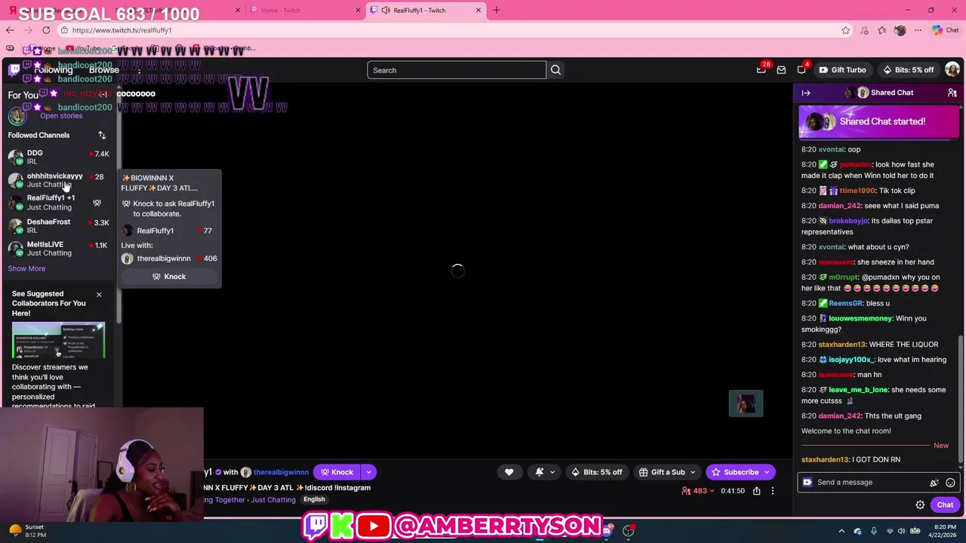Open the OBS icon in the taskbar
The height and width of the screenshot is (543, 966).
click(628, 531)
